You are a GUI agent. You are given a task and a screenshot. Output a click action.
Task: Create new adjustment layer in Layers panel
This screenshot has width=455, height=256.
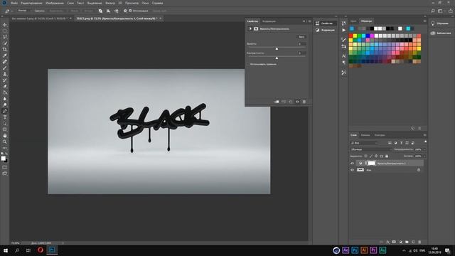(400, 242)
